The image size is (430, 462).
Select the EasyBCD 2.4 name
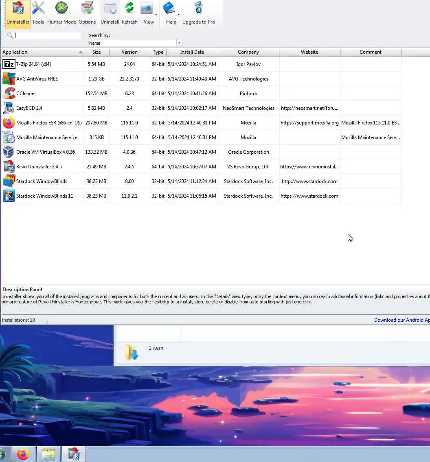coord(29,108)
